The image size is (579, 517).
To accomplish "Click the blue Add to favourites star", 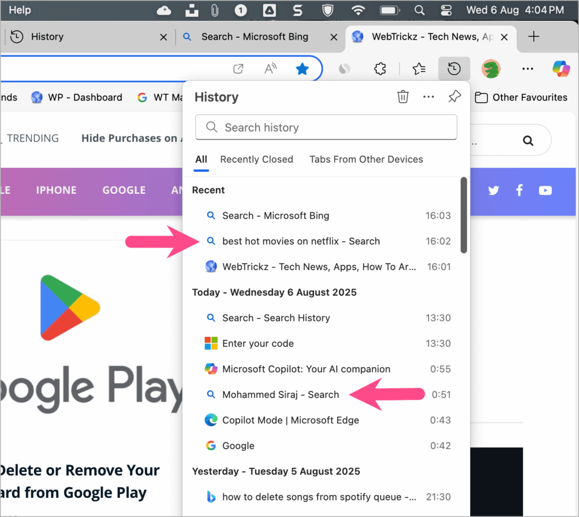I will pos(302,68).
